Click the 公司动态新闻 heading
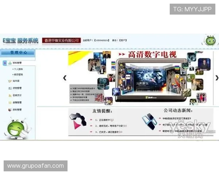This screenshot has height=175, width=219. click(x=178, y=110)
